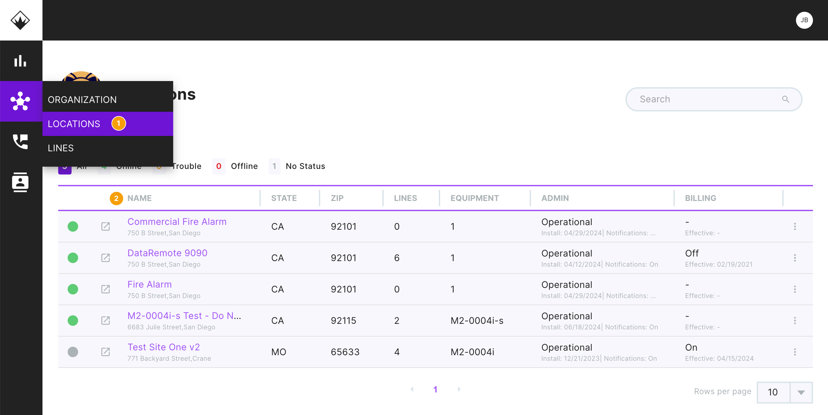Screen dimensions: 828x415
Task: Choose ORGANIZATION in the side menu
Action: [x=82, y=99]
